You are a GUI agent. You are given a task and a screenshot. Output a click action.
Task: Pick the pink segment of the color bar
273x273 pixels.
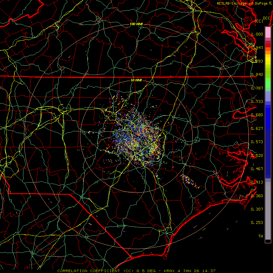pos(268,32)
